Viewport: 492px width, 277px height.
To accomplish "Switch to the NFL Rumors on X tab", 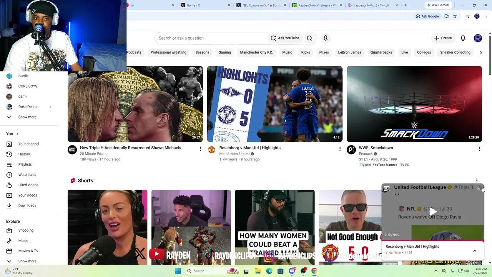I will point(261,5).
